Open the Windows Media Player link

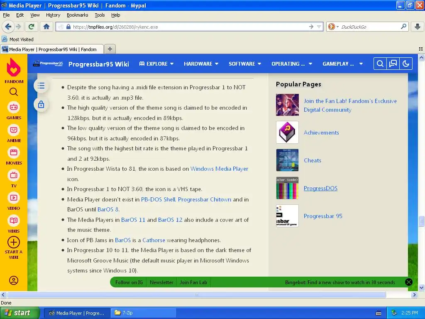tap(219, 169)
